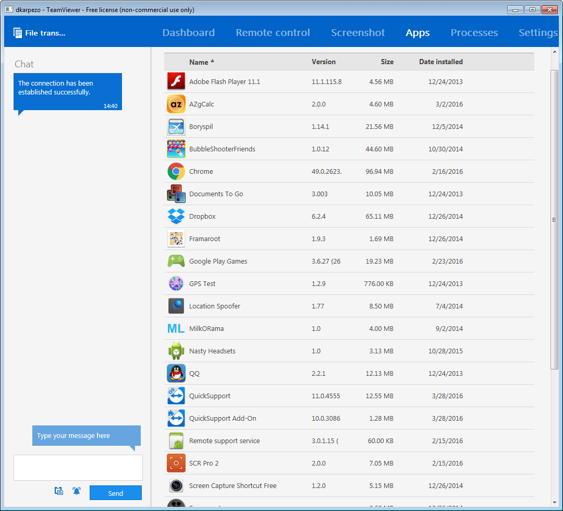Click the alarm bell nudge icon
This screenshot has height=511, width=563.
(x=77, y=491)
